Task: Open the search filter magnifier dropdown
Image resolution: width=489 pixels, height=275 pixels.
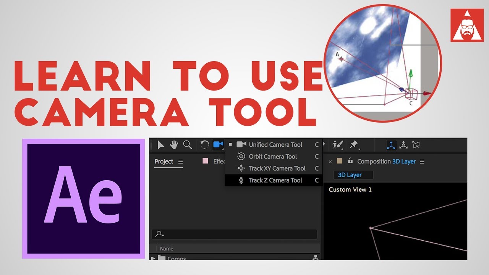Action: 160,234
